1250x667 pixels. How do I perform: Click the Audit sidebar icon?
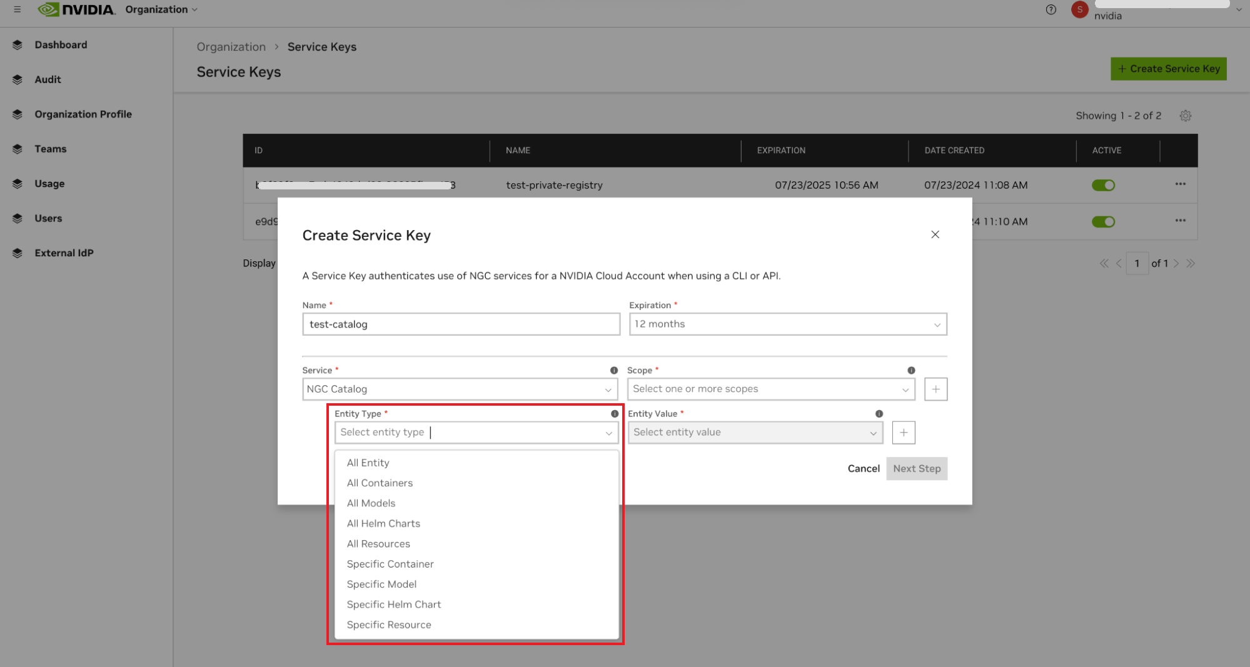[x=18, y=79]
